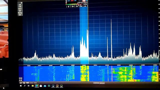Click the red record button on the slice flag
160x90 pixels.
[x=66, y=3]
